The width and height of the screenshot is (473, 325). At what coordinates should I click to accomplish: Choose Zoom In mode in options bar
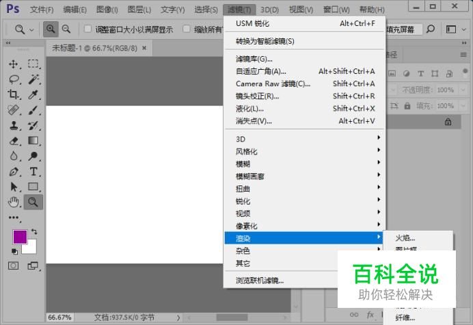tap(51, 29)
